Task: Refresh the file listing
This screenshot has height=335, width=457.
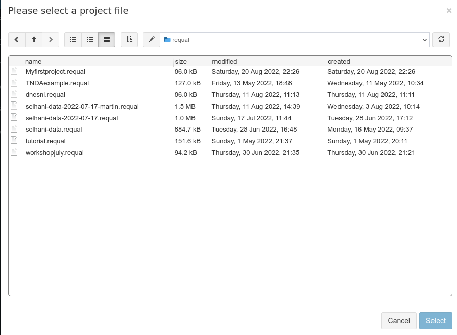Action: (x=441, y=40)
